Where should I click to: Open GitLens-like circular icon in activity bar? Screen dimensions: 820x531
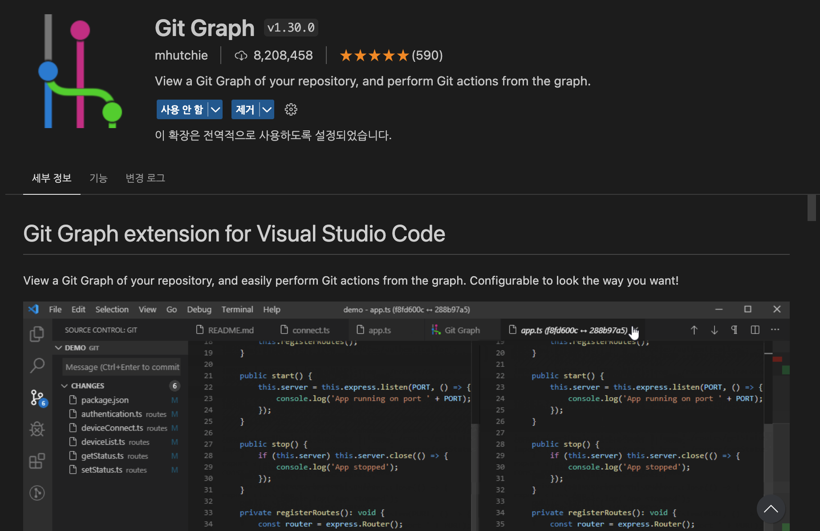point(37,493)
